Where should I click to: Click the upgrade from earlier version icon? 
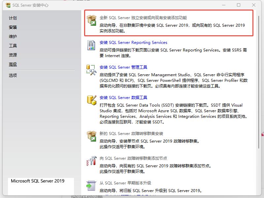91,186
